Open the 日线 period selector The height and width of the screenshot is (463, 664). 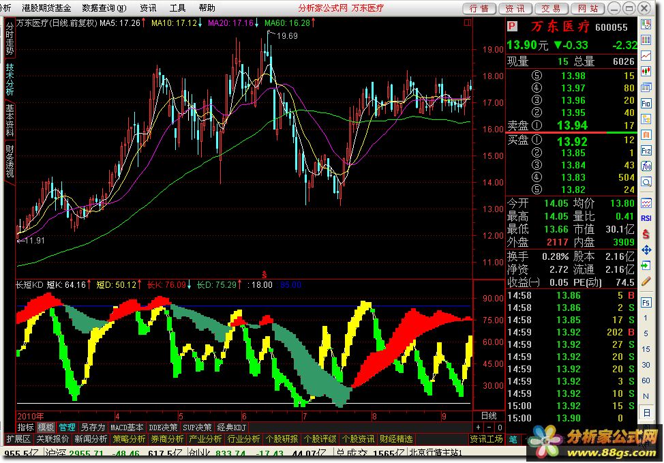(x=489, y=415)
